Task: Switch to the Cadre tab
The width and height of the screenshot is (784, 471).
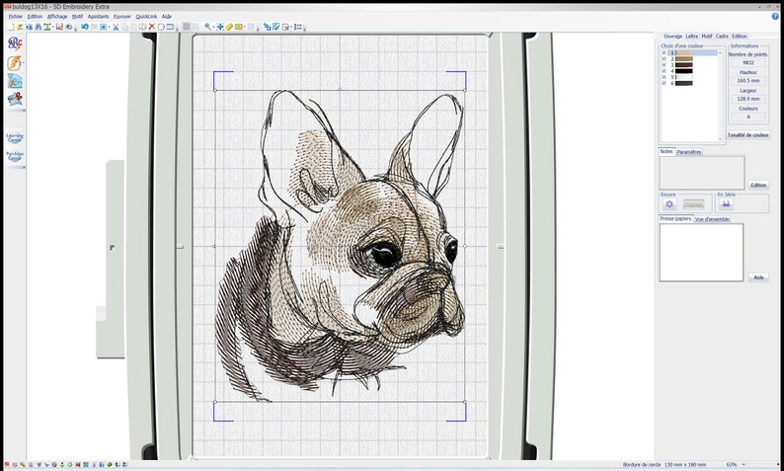Action: pos(722,37)
